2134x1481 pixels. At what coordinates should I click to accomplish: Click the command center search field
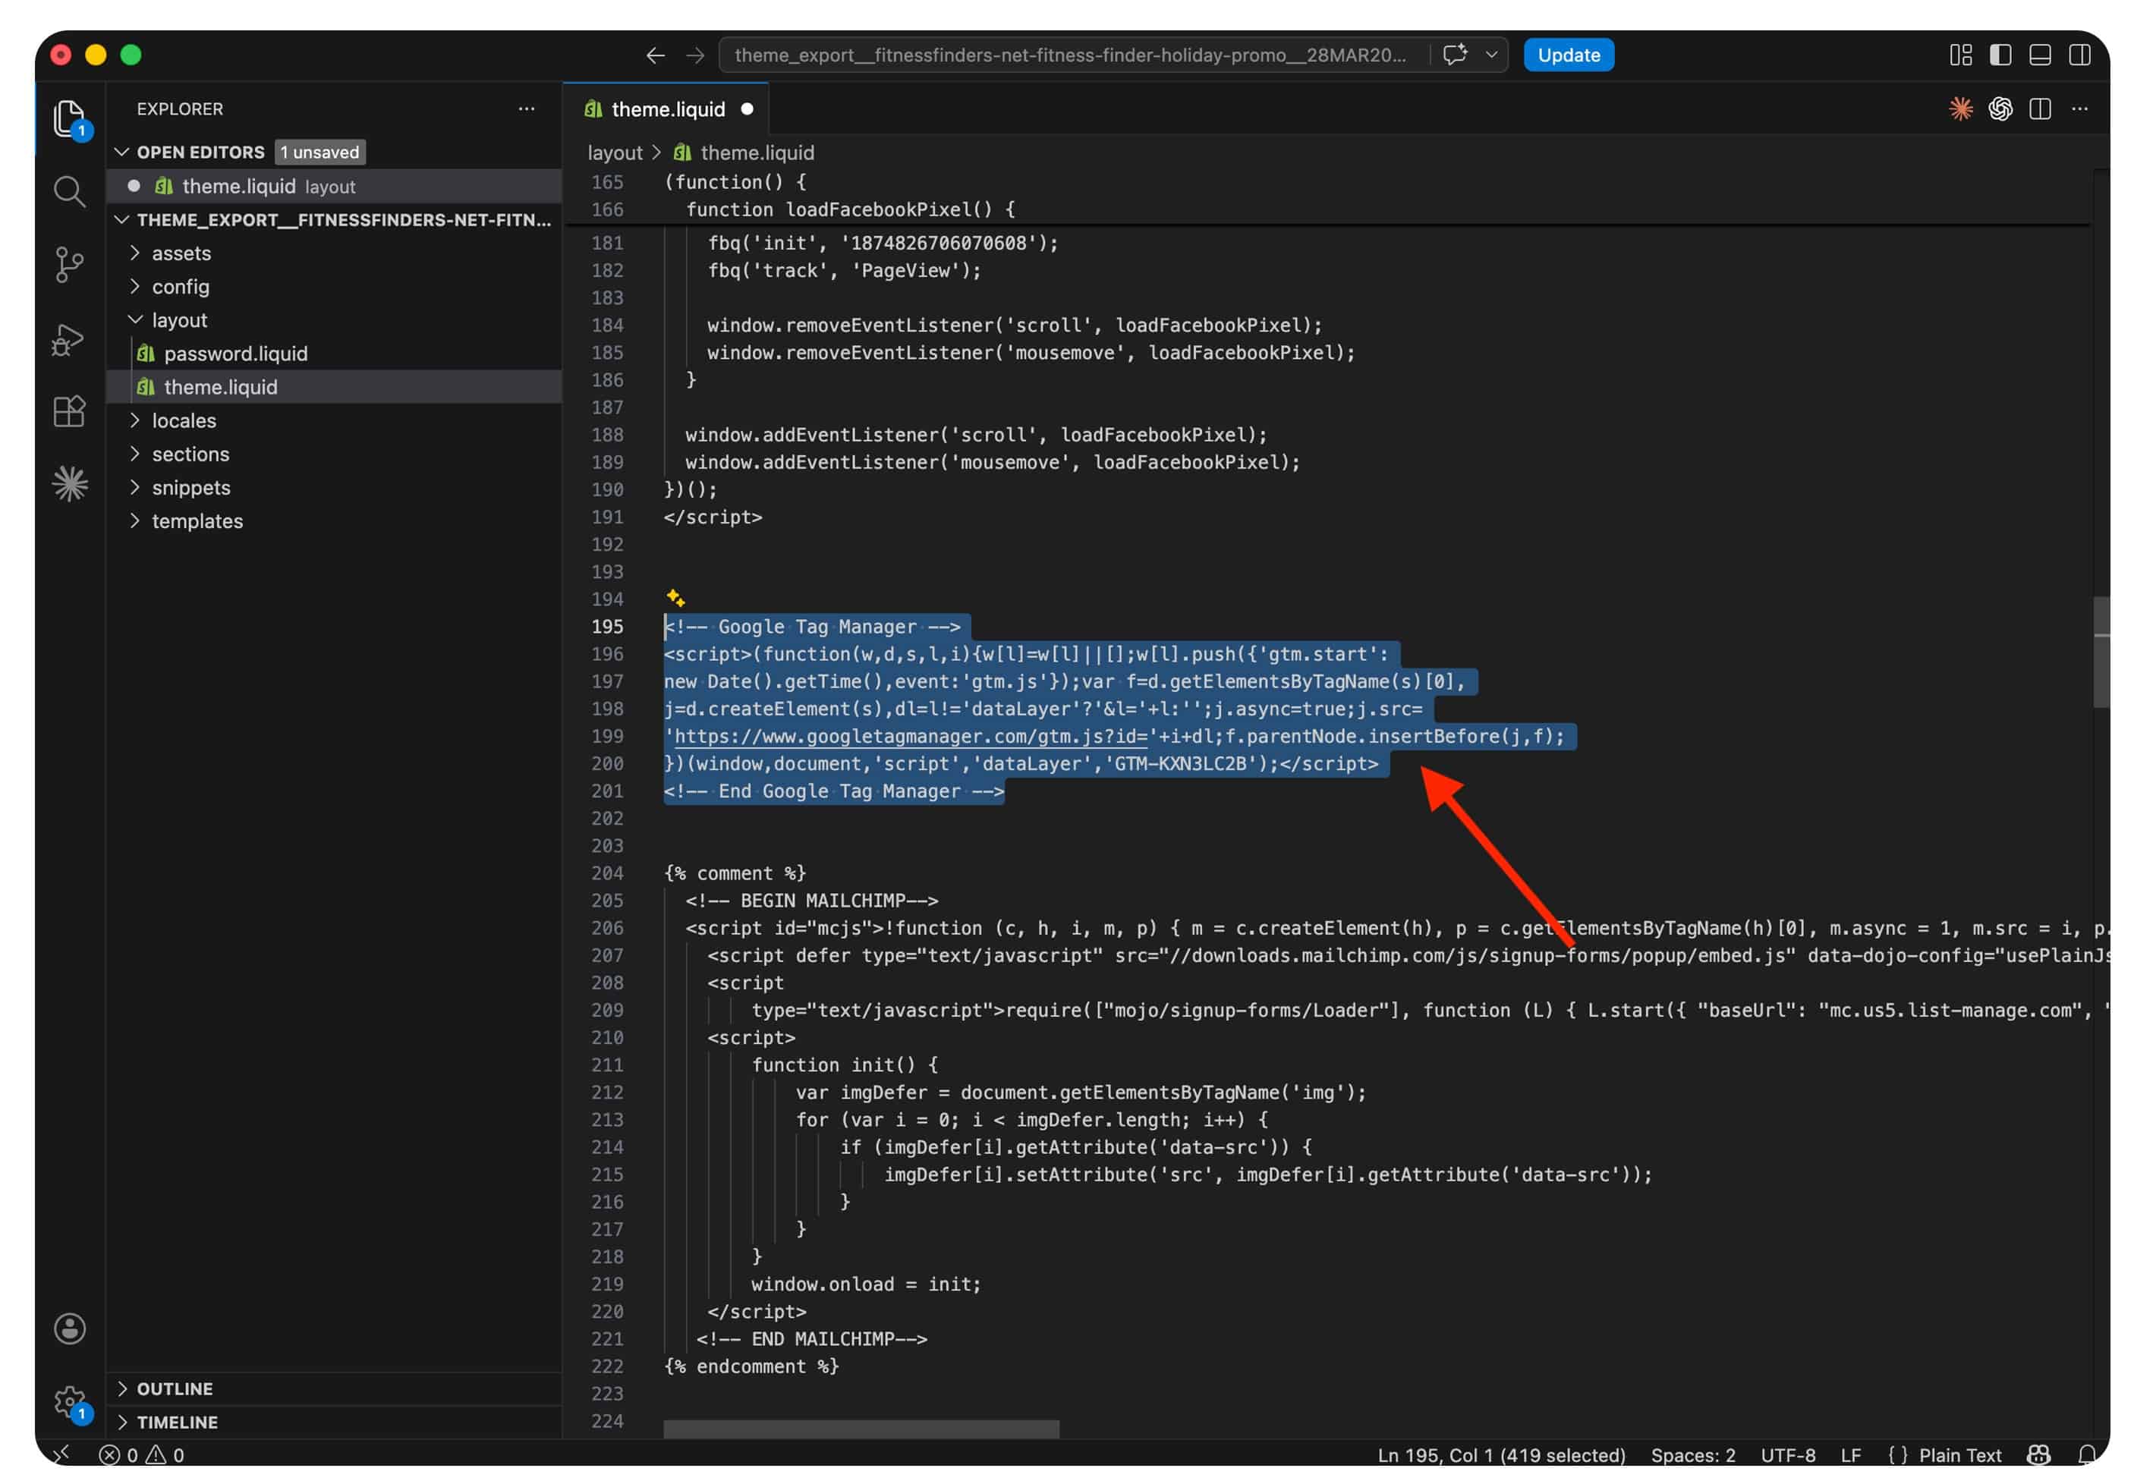[1069, 55]
